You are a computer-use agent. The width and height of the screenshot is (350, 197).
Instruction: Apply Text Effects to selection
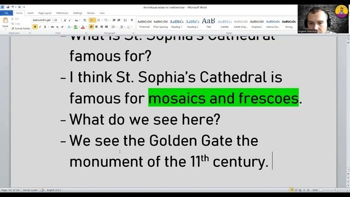click(x=69, y=27)
